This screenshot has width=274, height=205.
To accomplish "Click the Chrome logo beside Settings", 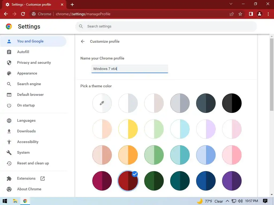I will pos(9,26).
